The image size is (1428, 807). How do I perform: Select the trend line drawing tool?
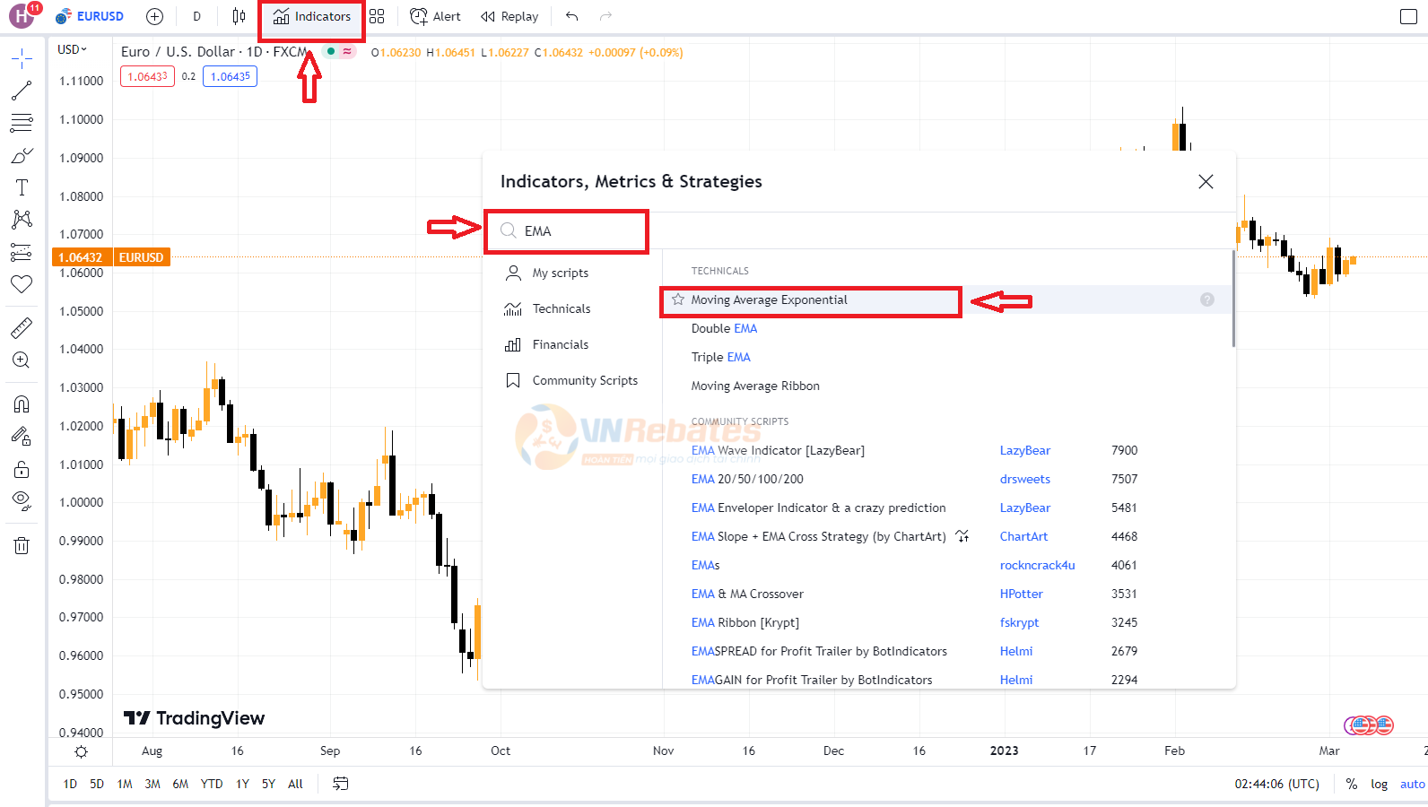pos(22,91)
